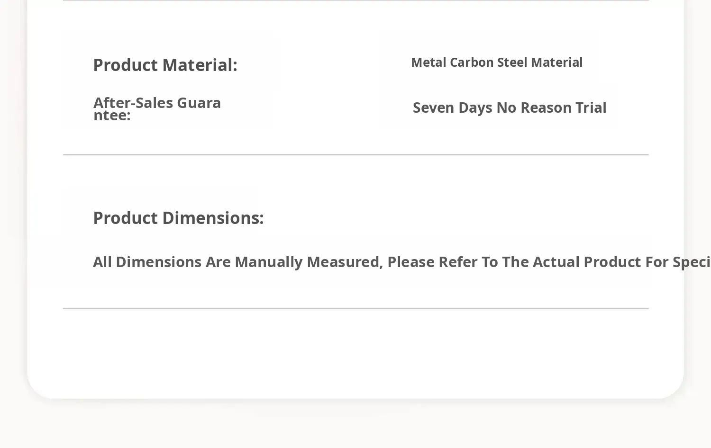The height and width of the screenshot is (448, 711).
Task: Select the Metal Carbon Steel Material text
Action: [496, 63]
